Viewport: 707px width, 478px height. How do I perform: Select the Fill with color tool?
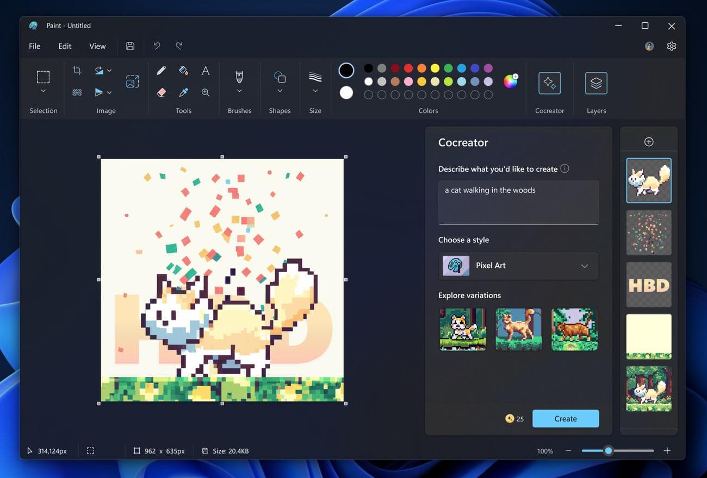click(183, 70)
